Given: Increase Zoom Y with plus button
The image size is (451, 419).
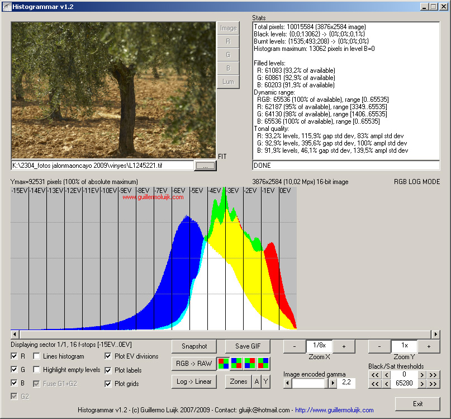Looking at the screenshot, I should [x=429, y=346].
